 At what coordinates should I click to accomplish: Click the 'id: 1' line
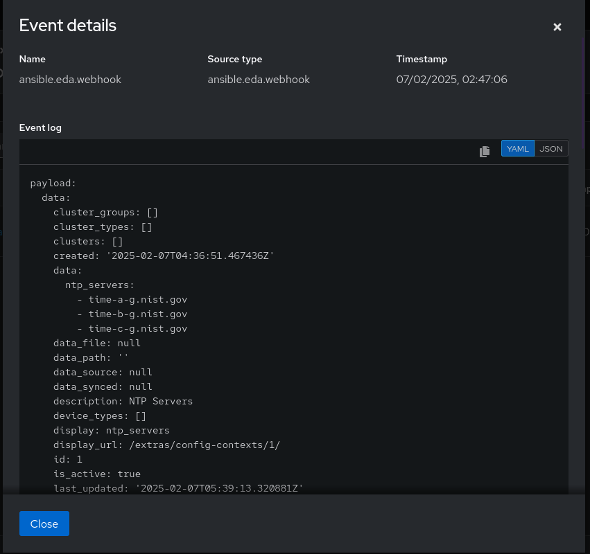click(x=68, y=460)
